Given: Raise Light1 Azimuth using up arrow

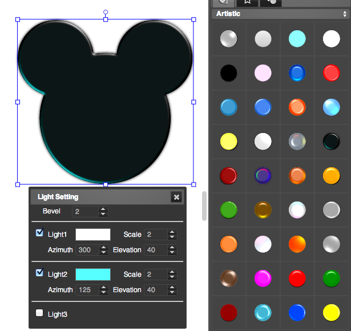Looking at the screenshot, I should point(103,248).
